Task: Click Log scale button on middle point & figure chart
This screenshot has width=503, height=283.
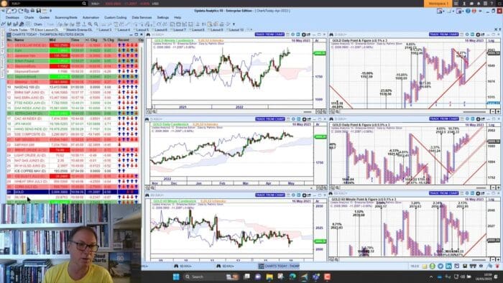Action: (491, 125)
